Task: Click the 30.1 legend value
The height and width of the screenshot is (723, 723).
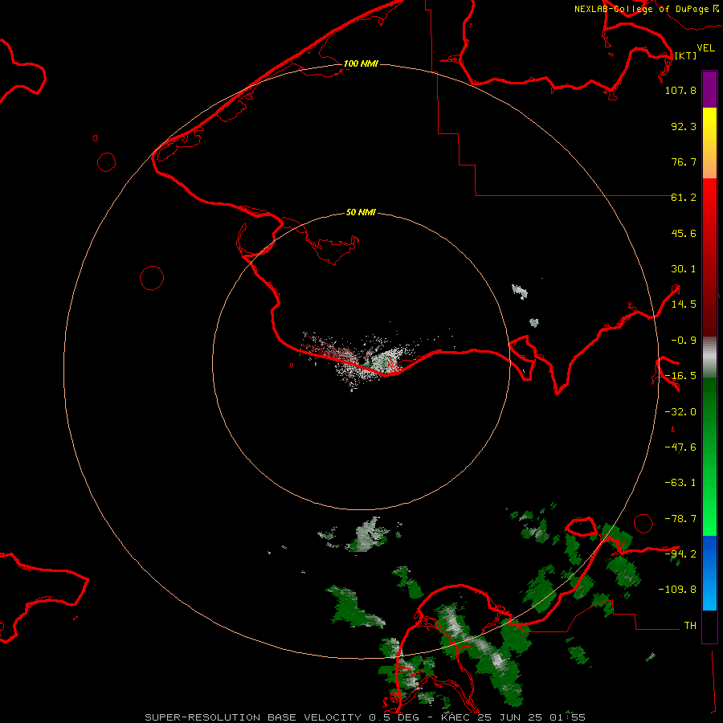Action: pyautogui.click(x=684, y=269)
